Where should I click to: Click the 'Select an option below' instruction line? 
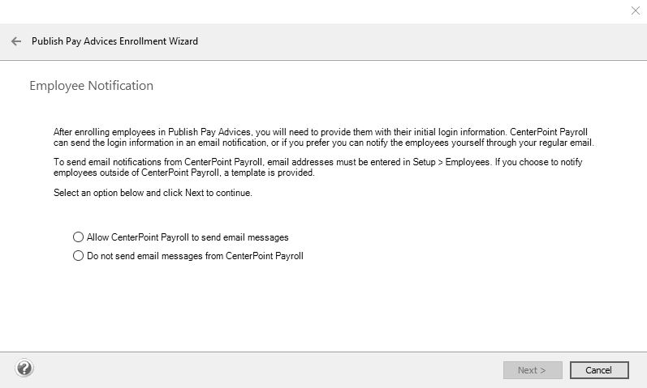153,193
